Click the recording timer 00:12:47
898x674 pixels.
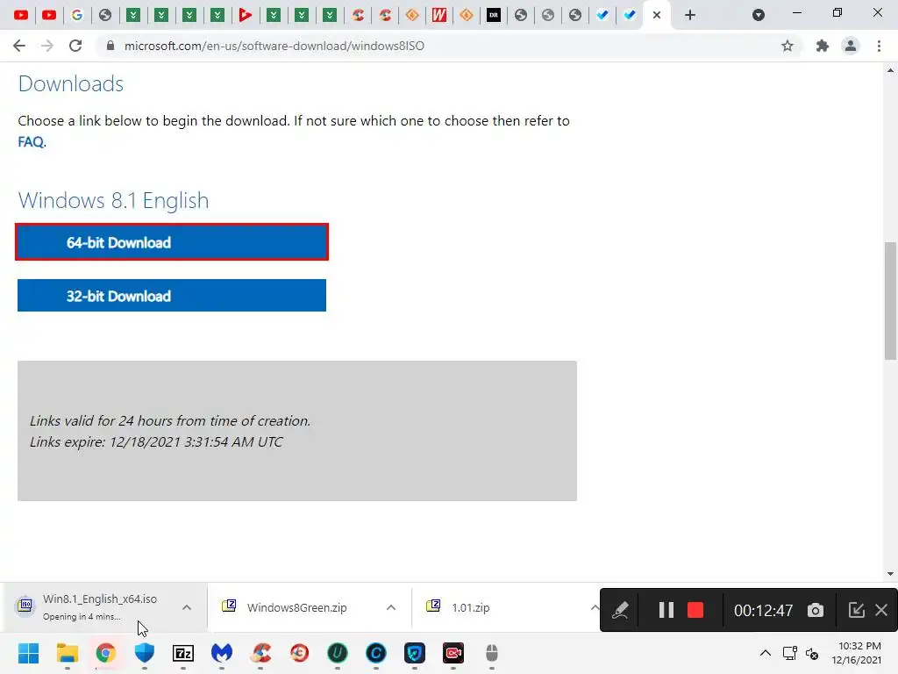coord(764,611)
